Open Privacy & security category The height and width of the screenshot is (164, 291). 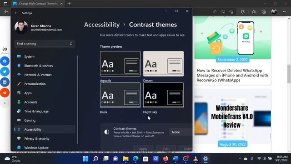(45, 138)
